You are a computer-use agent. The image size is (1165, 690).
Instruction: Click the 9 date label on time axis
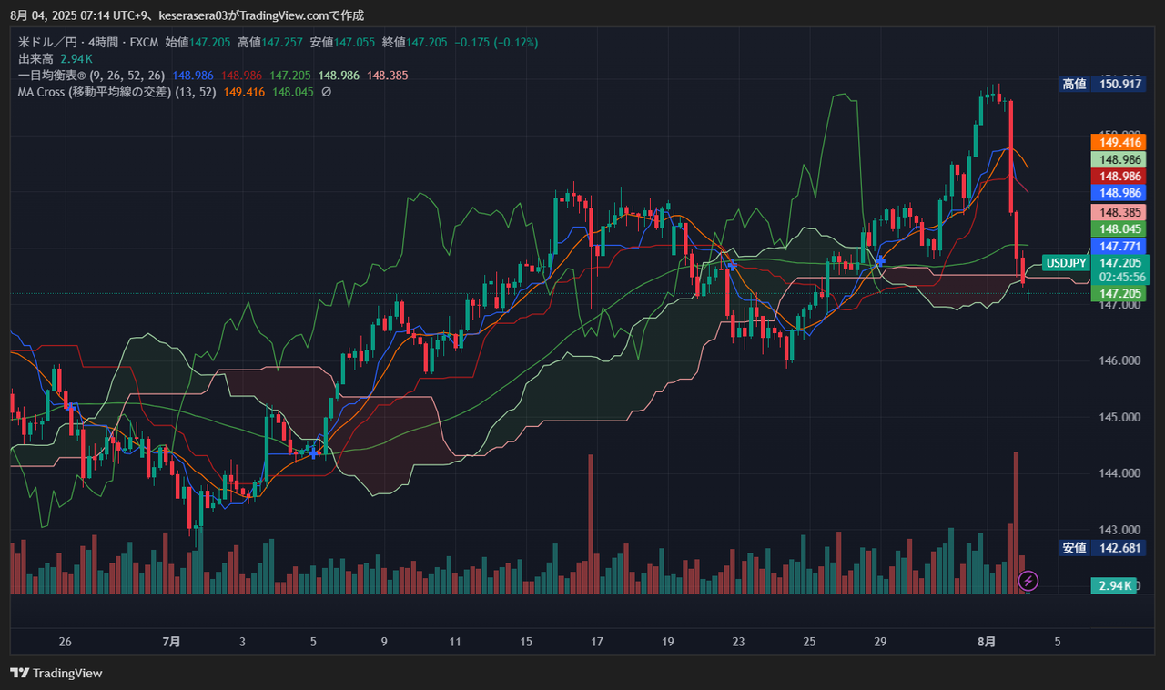pyautogui.click(x=384, y=642)
